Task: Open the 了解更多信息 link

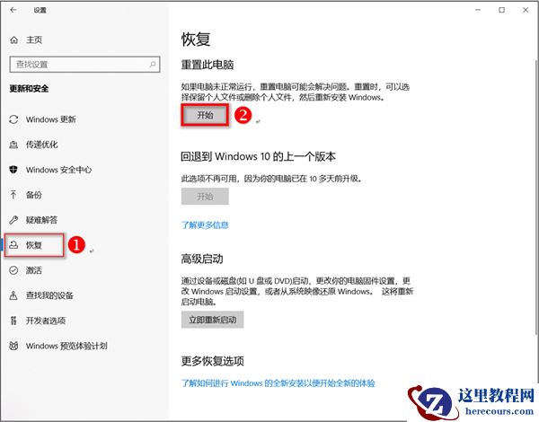Action: pyautogui.click(x=205, y=225)
